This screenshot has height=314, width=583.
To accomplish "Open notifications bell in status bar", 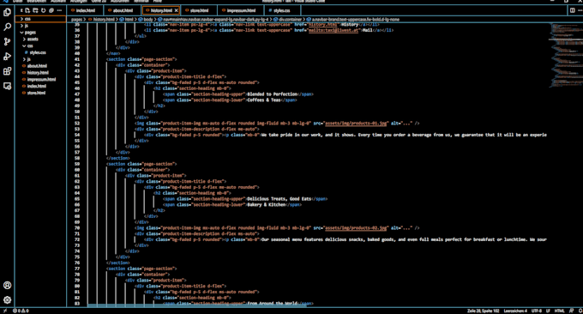I will pyautogui.click(x=580, y=311).
